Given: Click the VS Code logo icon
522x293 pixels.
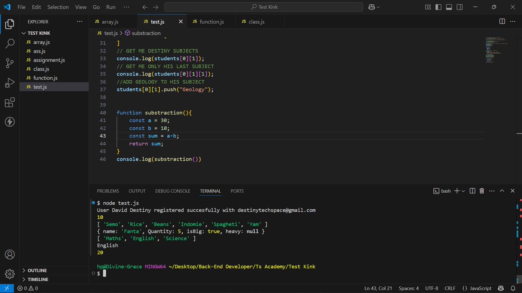Looking at the screenshot, I should pos(7,7).
